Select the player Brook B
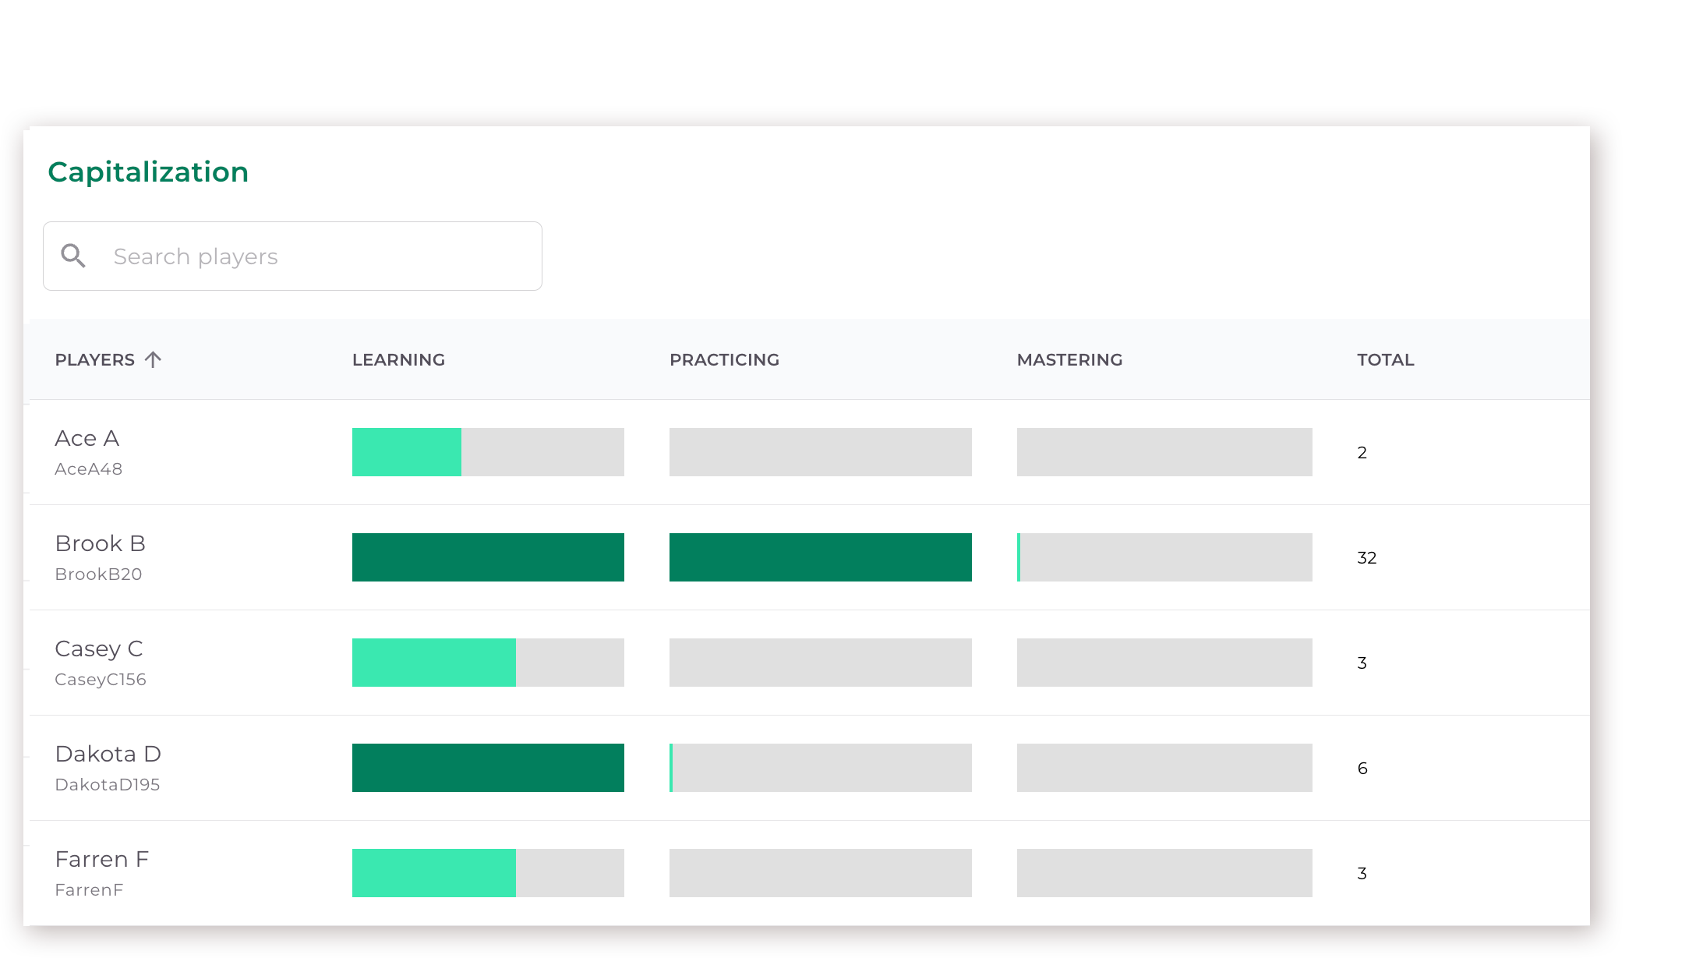The image size is (1703, 958). (101, 543)
